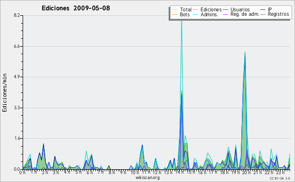Click the 4.9 y-axis value
Screen dimensions: 295x182
click(17, 77)
